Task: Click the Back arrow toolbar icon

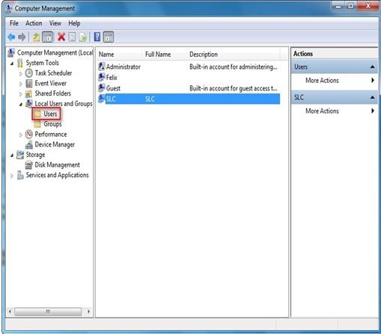Action: point(11,37)
